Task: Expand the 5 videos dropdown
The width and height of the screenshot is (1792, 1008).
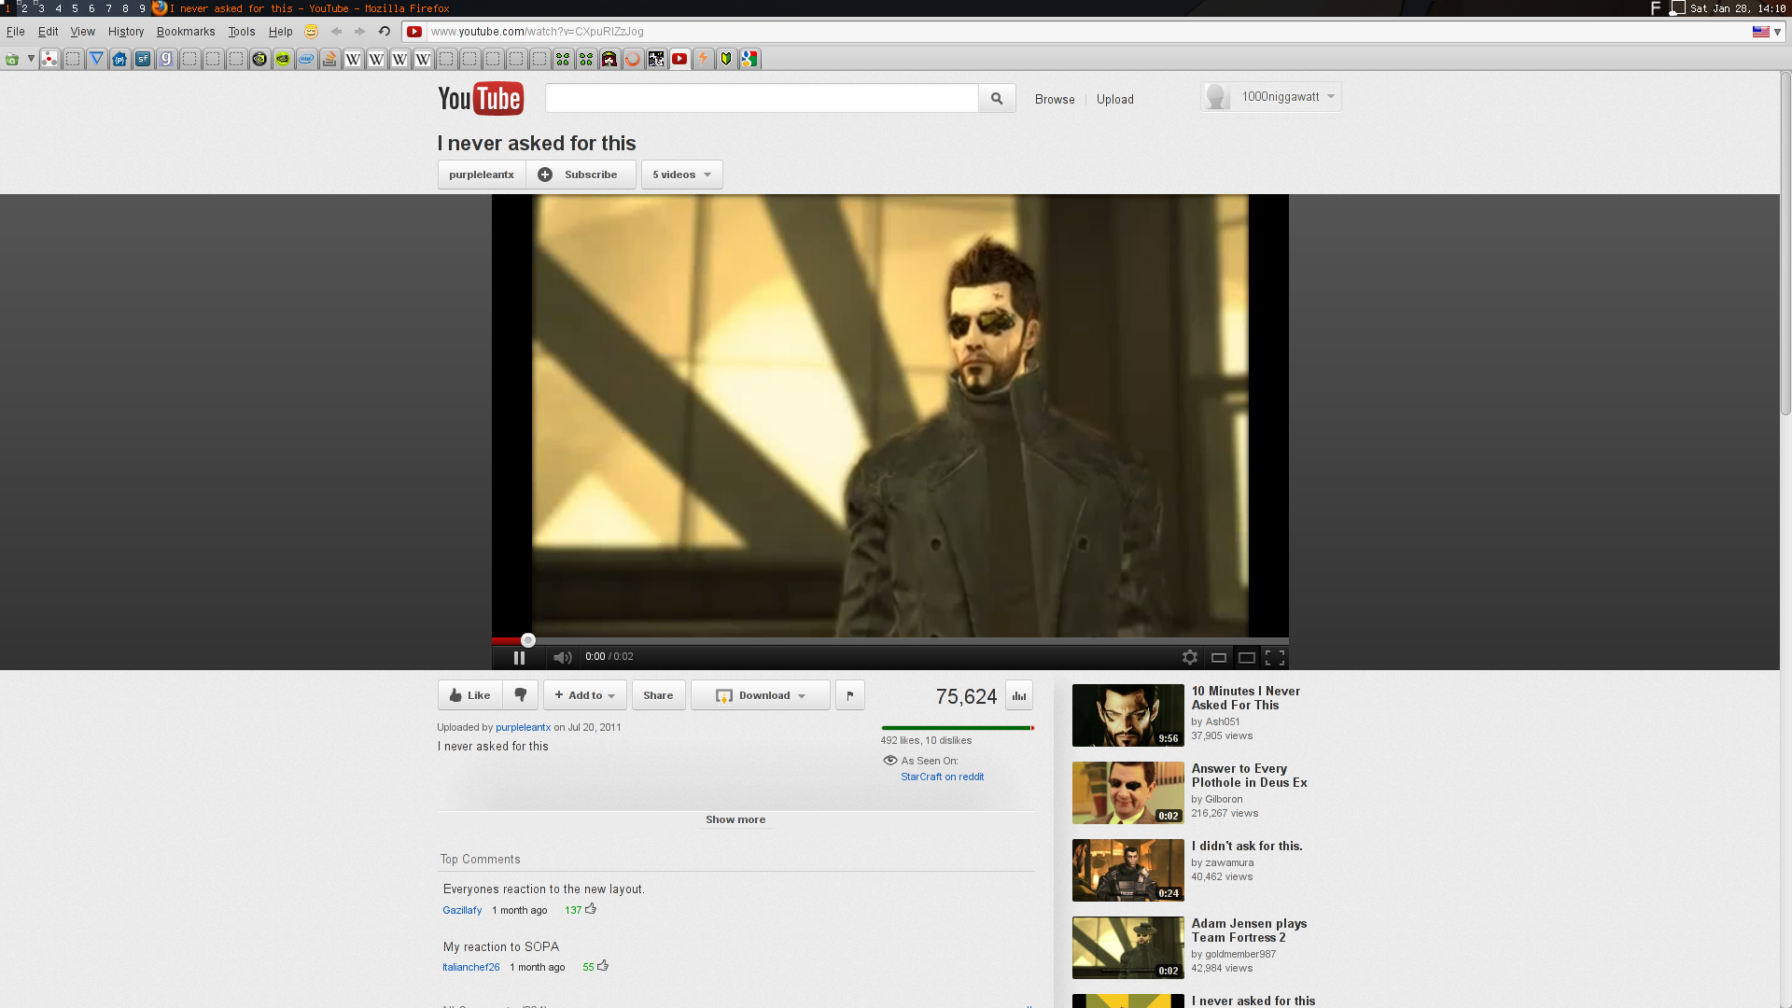Action: [x=682, y=175]
